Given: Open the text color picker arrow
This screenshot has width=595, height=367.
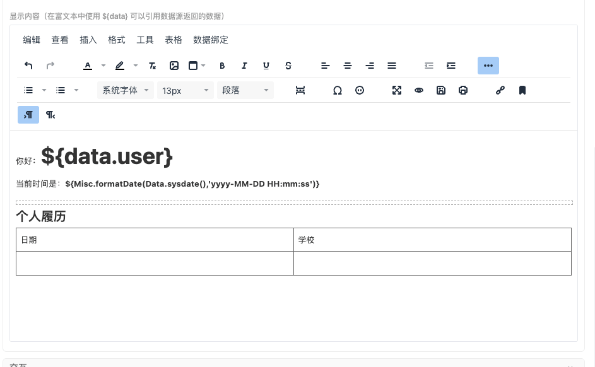Looking at the screenshot, I should [x=103, y=66].
